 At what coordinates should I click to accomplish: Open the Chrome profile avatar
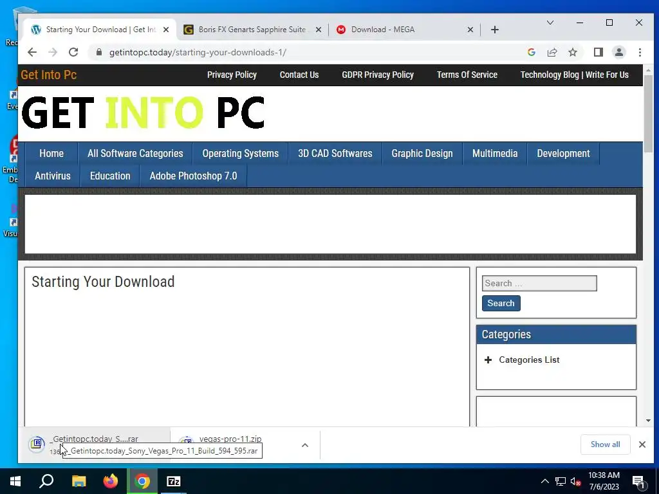[x=618, y=52]
